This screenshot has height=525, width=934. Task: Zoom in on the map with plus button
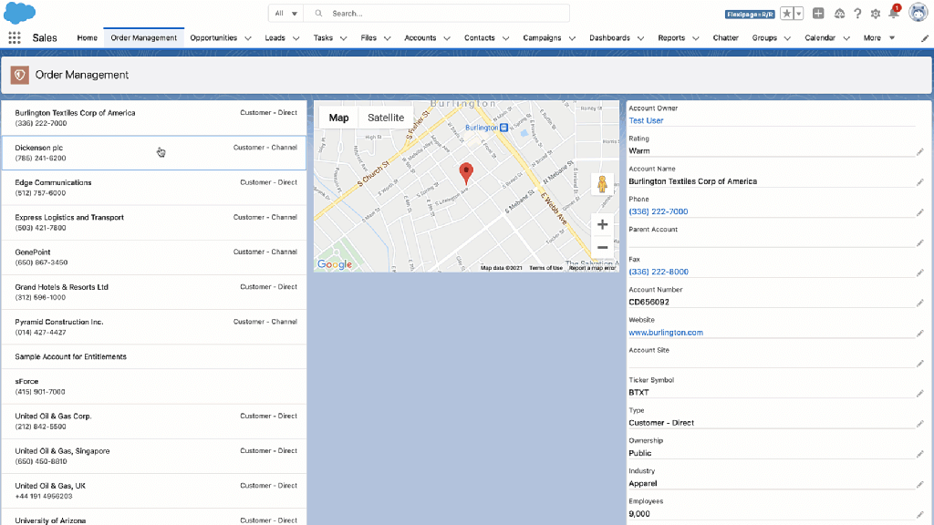(x=602, y=224)
